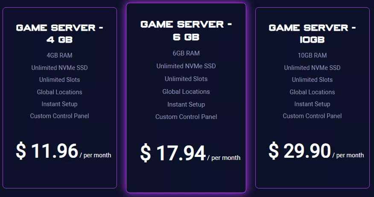374x197 pixels.
Task: Click Custom Control Panel in 6 GB plan
Action: click(186, 117)
